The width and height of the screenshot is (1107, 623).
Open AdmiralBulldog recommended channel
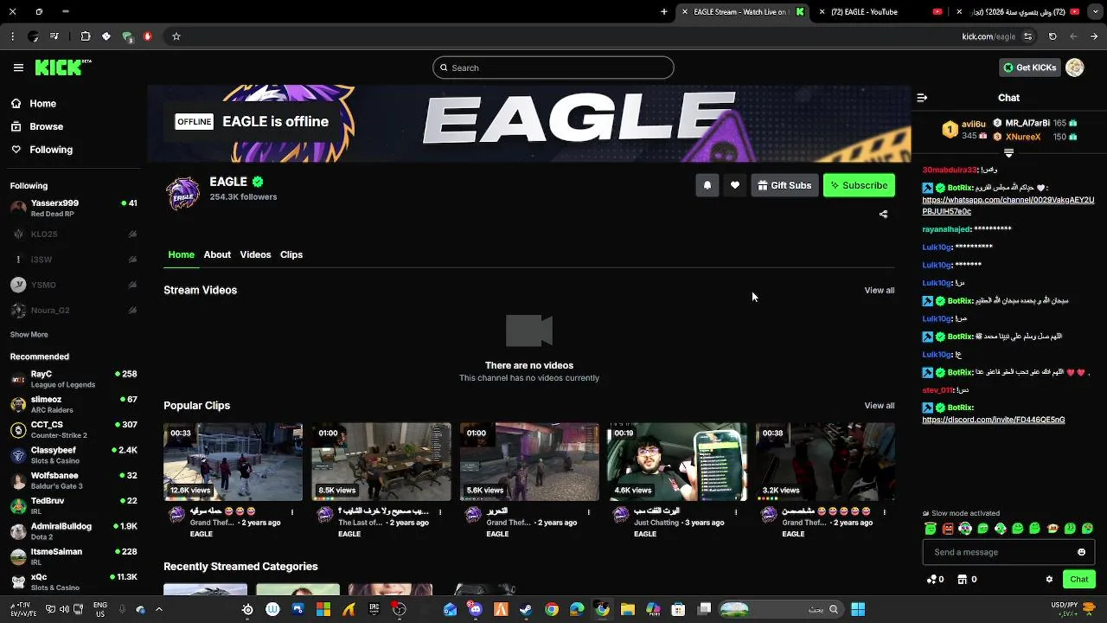pyautogui.click(x=74, y=530)
